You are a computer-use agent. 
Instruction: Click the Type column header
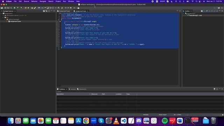point(132,94)
